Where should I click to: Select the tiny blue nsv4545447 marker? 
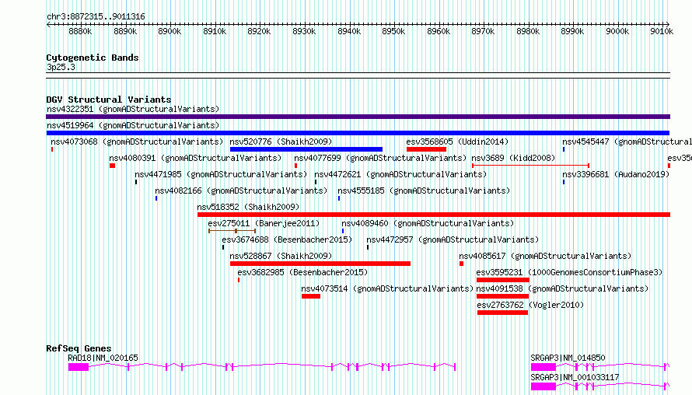564,149
